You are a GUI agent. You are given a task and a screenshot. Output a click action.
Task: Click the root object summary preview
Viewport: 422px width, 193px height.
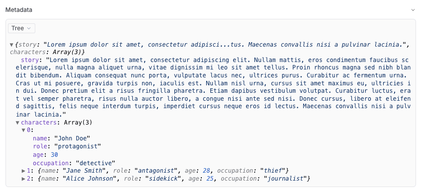coord(210,48)
